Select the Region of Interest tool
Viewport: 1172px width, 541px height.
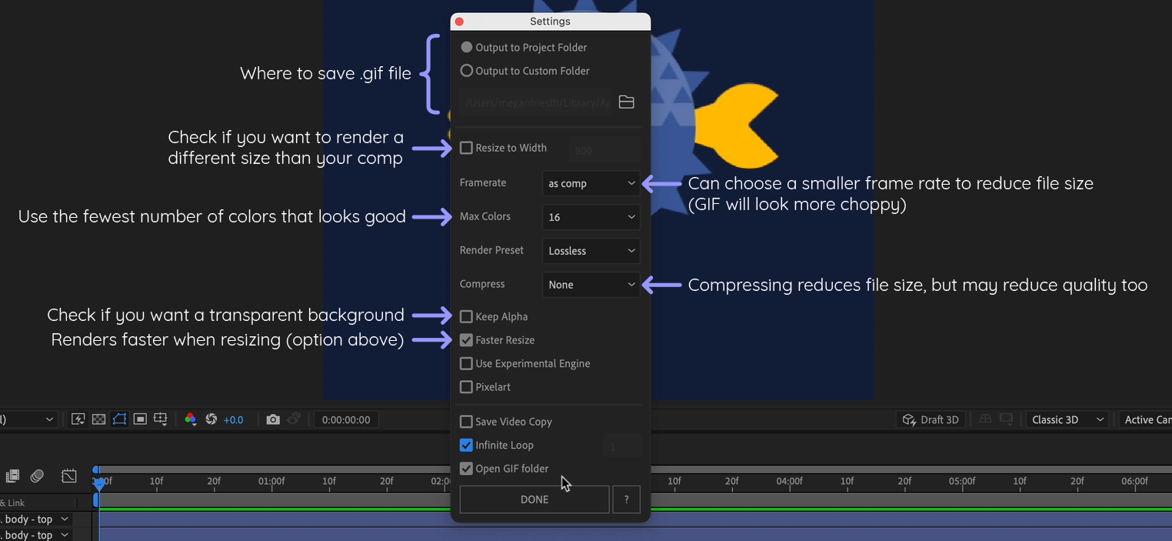(139, 419)
